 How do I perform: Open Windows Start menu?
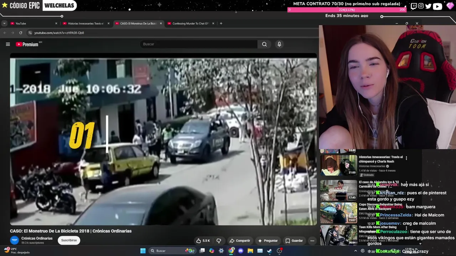tap(143, 251)
